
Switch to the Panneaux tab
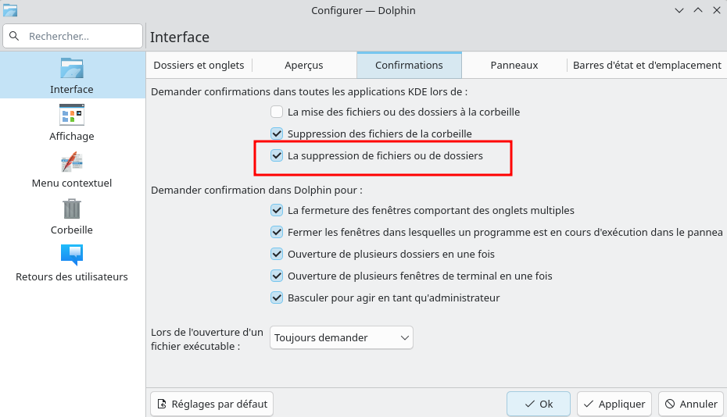click(x=514, y=66)
